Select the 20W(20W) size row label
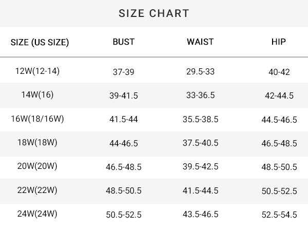Image resolution: width=308 pixels, height=231 pixels. [37, 166]
